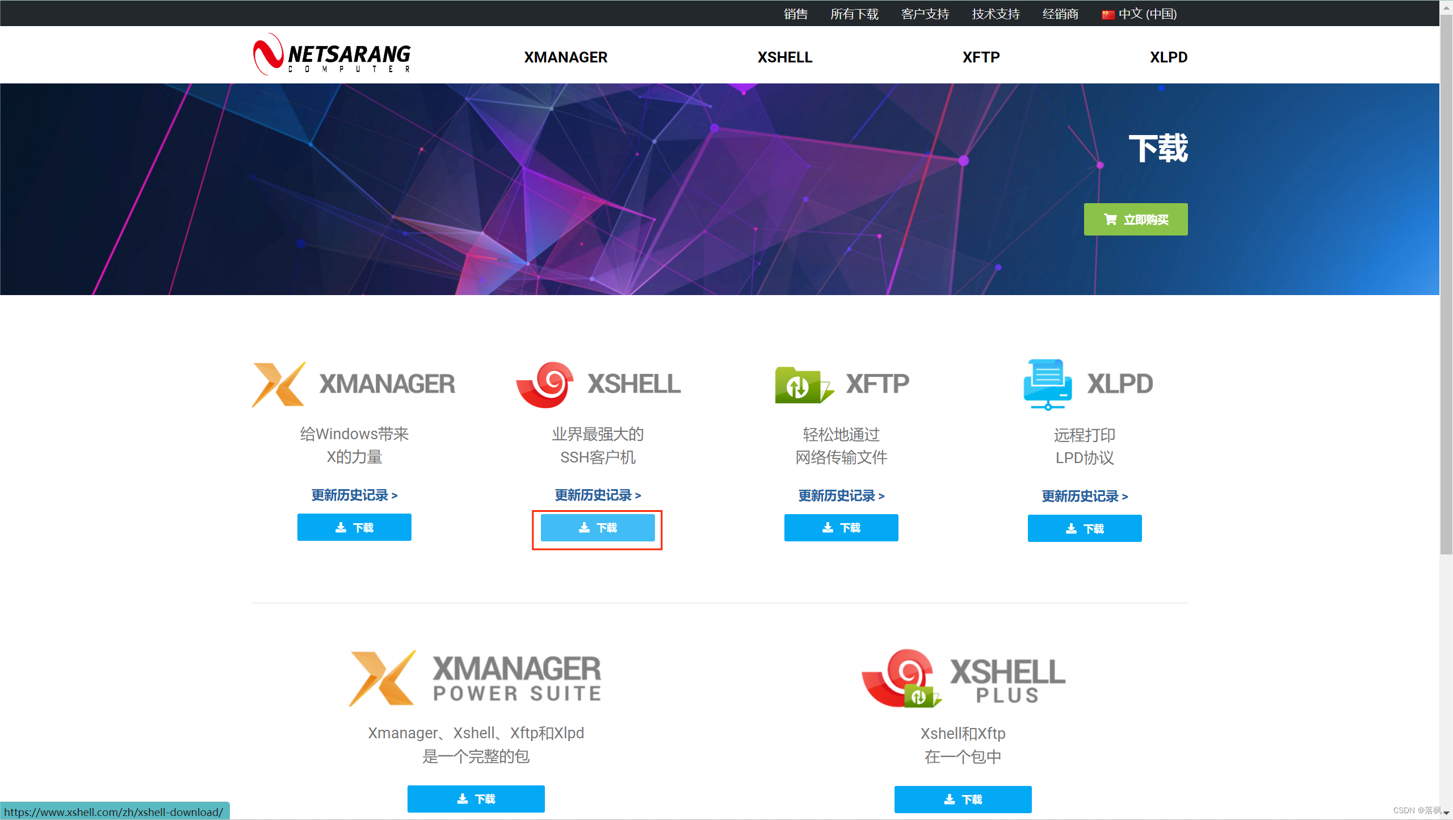Open XLPD in the main navigation
Viewport: 1453px width, 820px height.
(x=1169, y=57)
